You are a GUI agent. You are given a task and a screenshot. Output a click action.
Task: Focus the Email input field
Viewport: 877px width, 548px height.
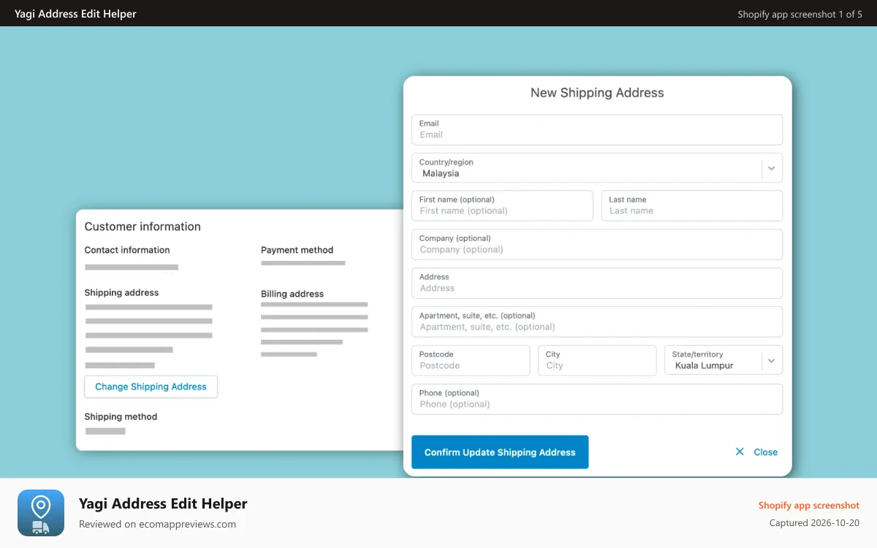coord(597,129)
